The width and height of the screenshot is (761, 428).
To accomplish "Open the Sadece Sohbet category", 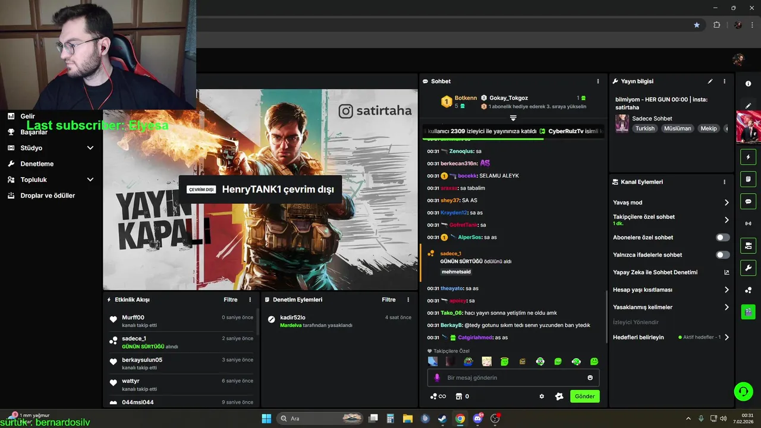I will click(652, 118).
